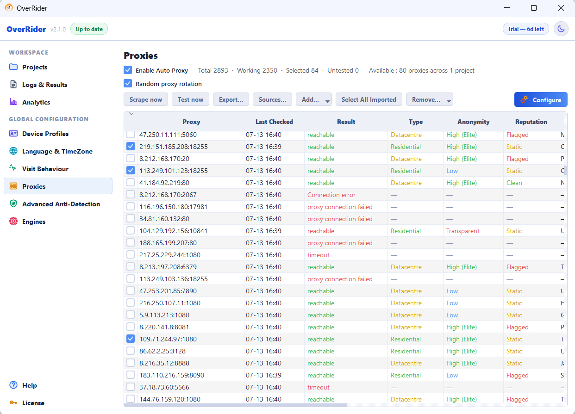Open Visit Behaviour settings
The image size is (575, 414).
pyautogui.click(x=58, y=169)
